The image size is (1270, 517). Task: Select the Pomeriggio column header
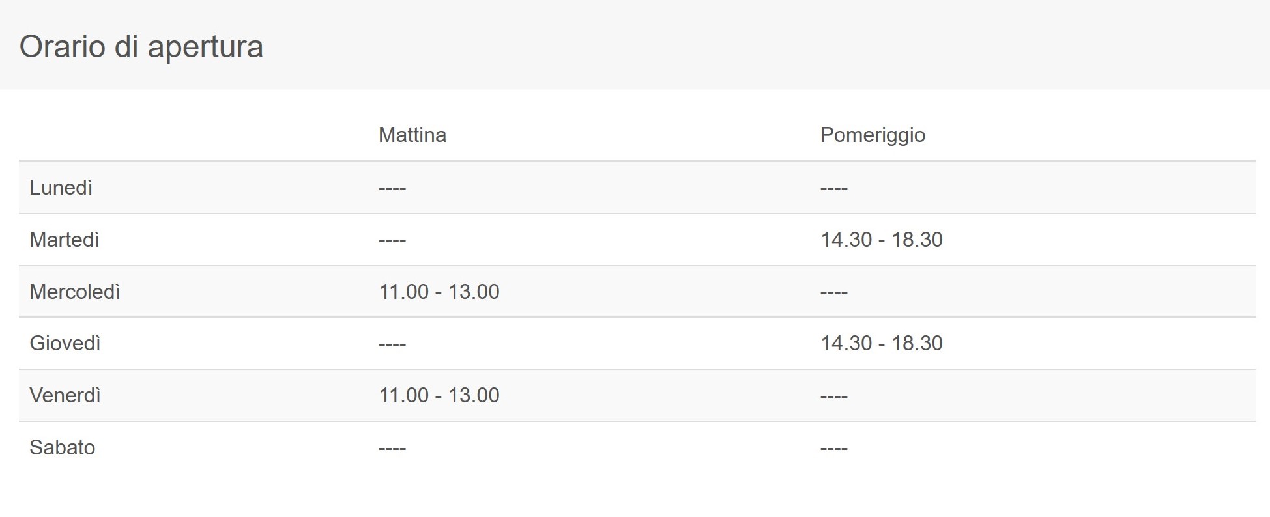(873, 135)
